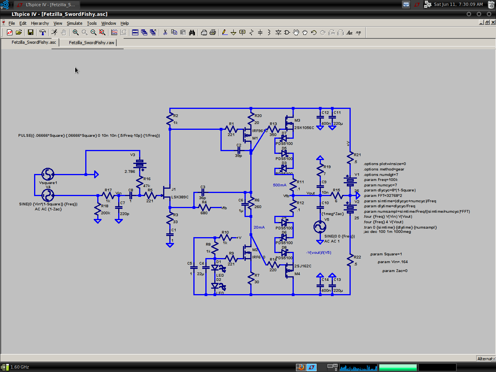Click the '-V(vout)/I(V5)' expression text

(319, 253)
